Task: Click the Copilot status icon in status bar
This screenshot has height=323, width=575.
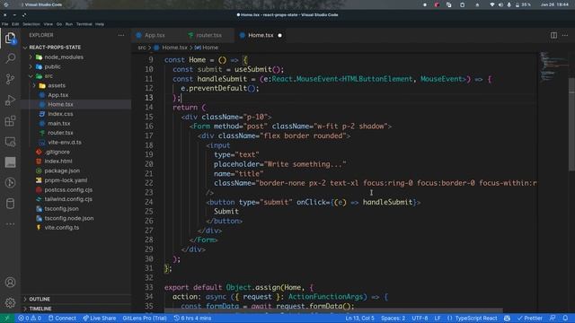Action: 507,319
